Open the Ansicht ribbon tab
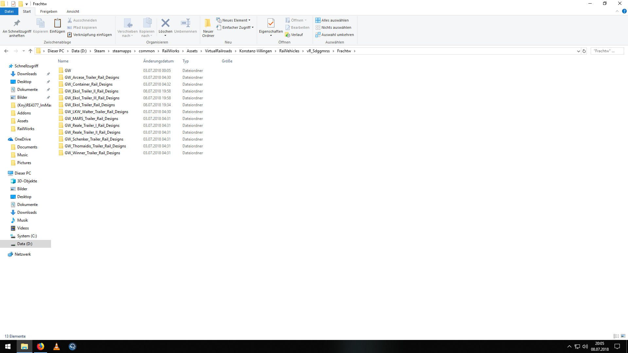Viewport: 628px width, 353px height. coord(73,11)
